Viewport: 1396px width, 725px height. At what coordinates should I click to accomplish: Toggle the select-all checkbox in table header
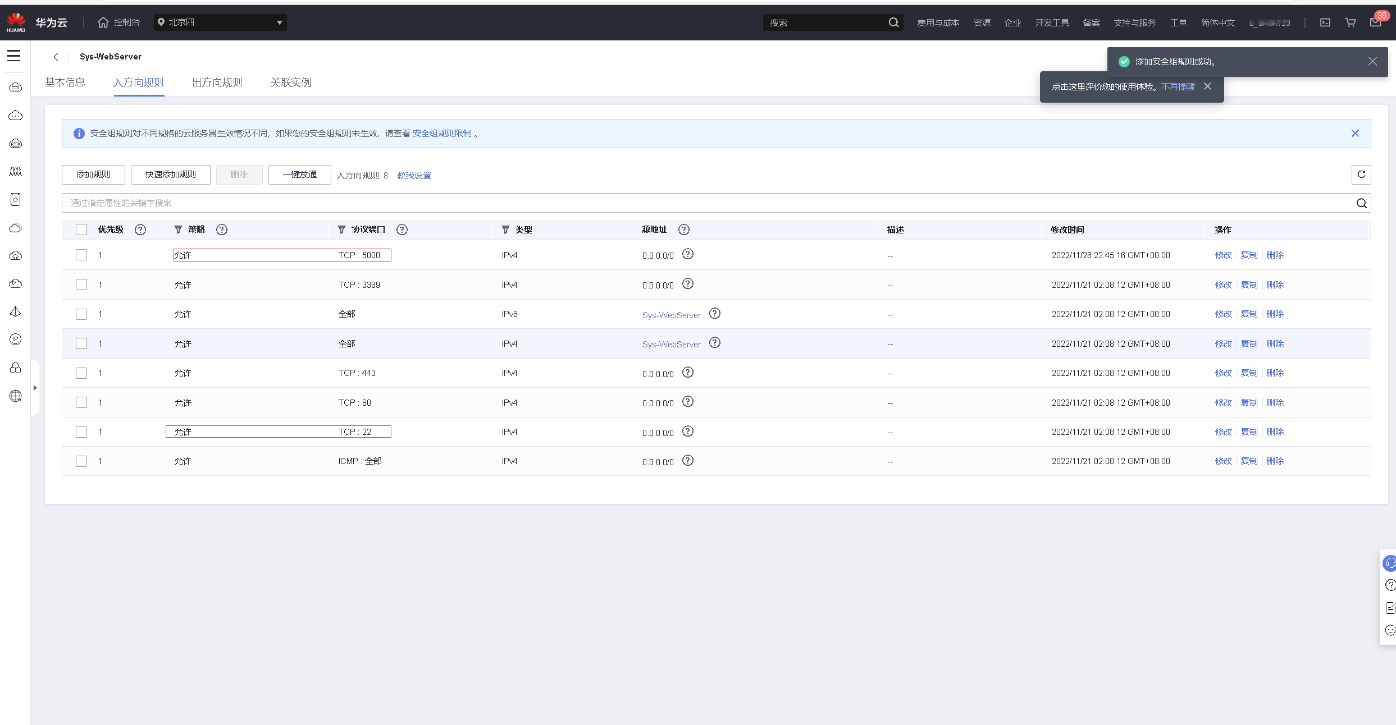click(x=81, y=230)
